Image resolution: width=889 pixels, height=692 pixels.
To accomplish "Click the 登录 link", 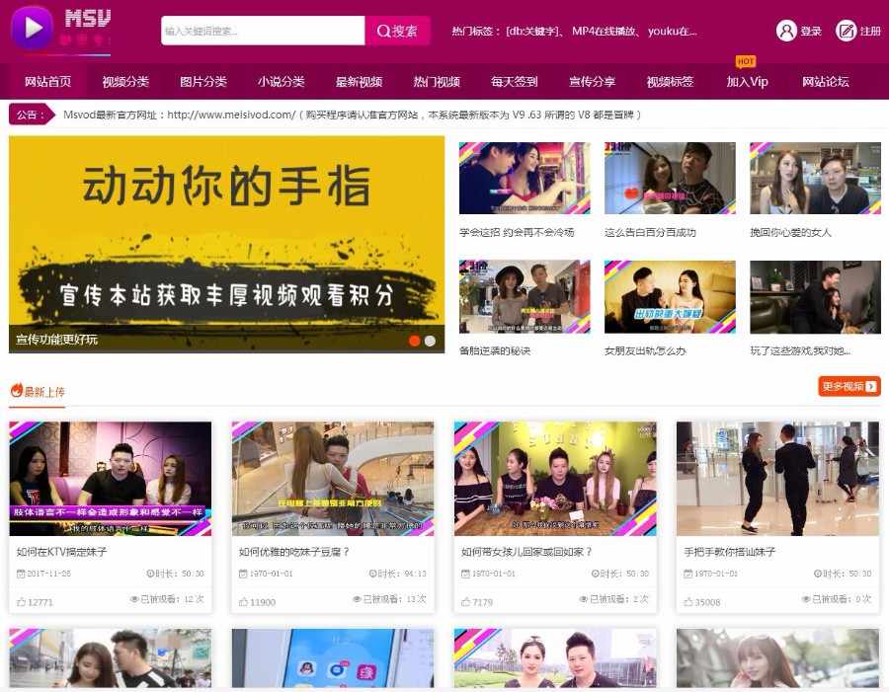I will click(811, 32).
